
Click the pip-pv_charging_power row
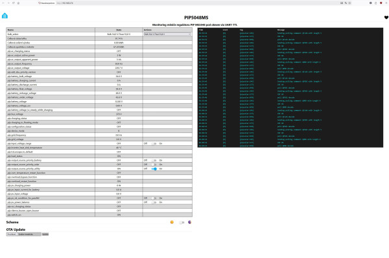(99, 185)
